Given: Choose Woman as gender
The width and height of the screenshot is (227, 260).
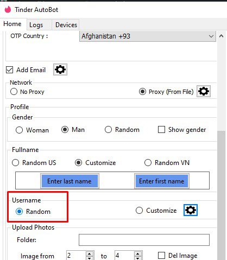Looking at the screenshot, I should tap(19, 130).
